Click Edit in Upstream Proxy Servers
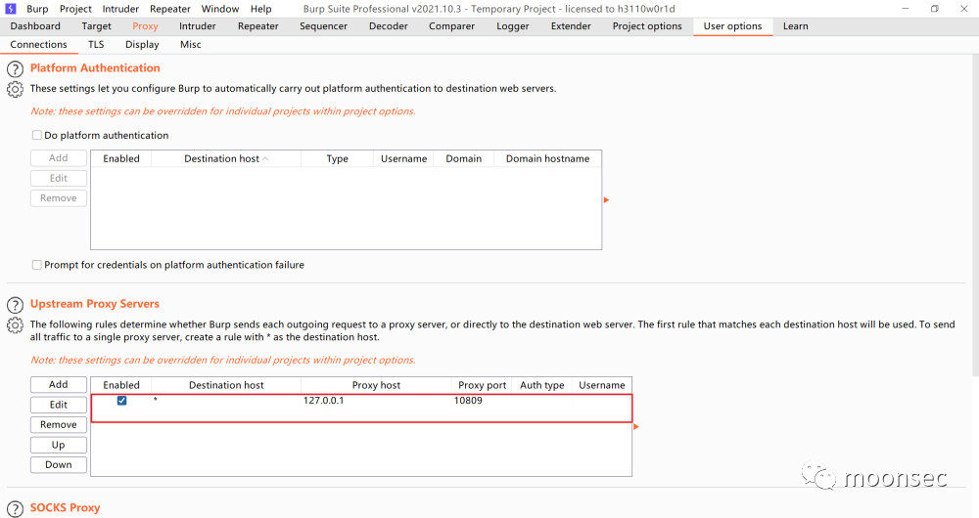The image size is (979, 518). click(x=59, y=405)
